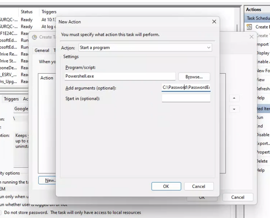This screenshot has width=270, height=218.
Task: Confirm New Action with the OK button
Action: [166, 186]
